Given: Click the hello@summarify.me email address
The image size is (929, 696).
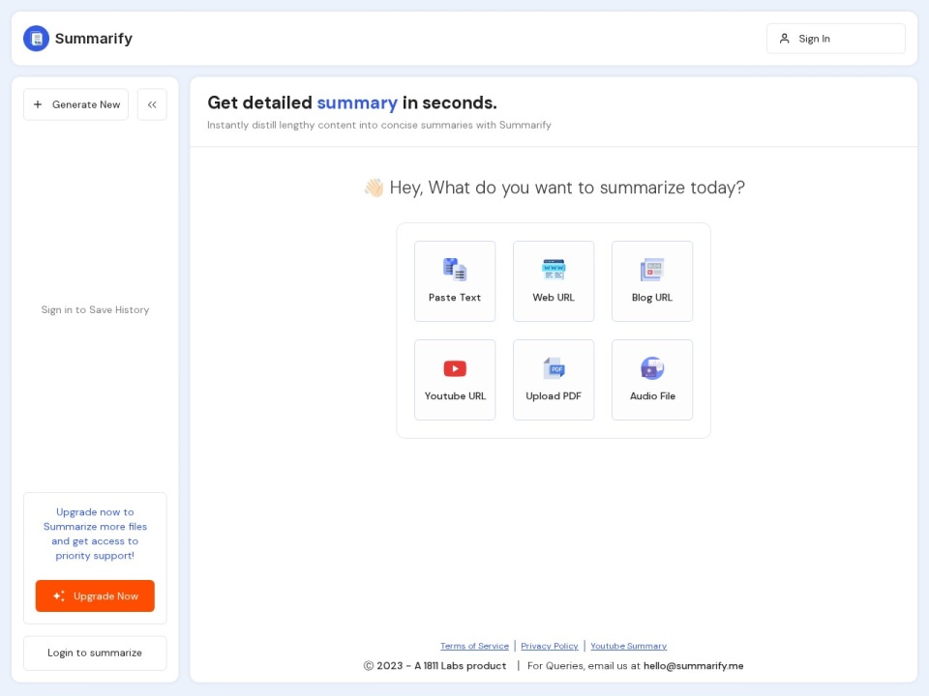Looking at the screenshot, I should click(x=693, y=666).
